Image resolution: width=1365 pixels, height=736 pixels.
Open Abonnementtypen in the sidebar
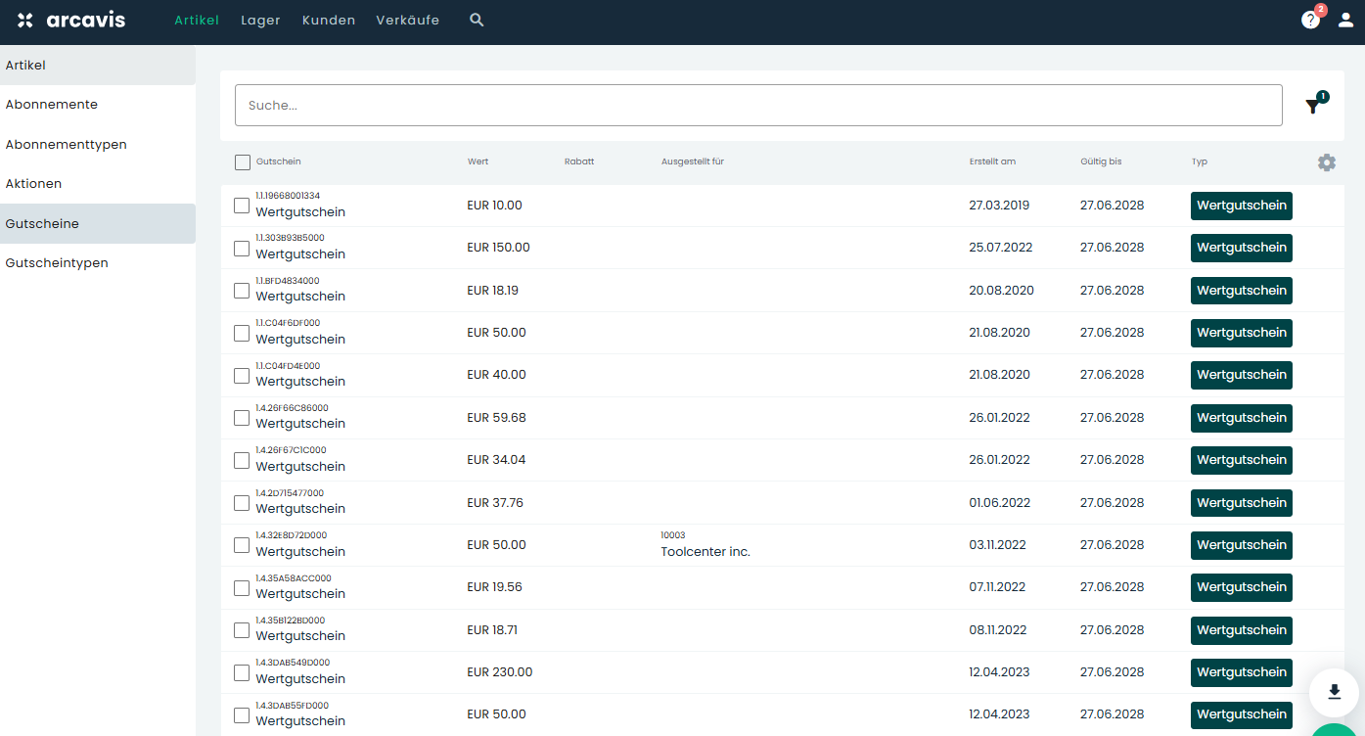98,144
